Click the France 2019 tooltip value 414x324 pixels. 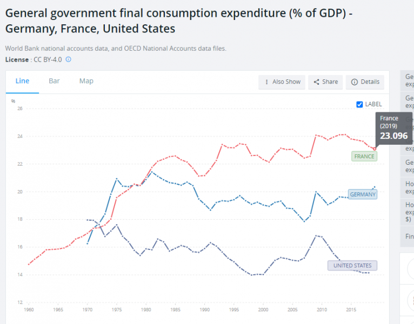[393, 136]
